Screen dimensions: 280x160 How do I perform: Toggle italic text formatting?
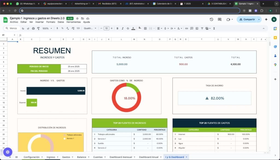coord(122,28)
